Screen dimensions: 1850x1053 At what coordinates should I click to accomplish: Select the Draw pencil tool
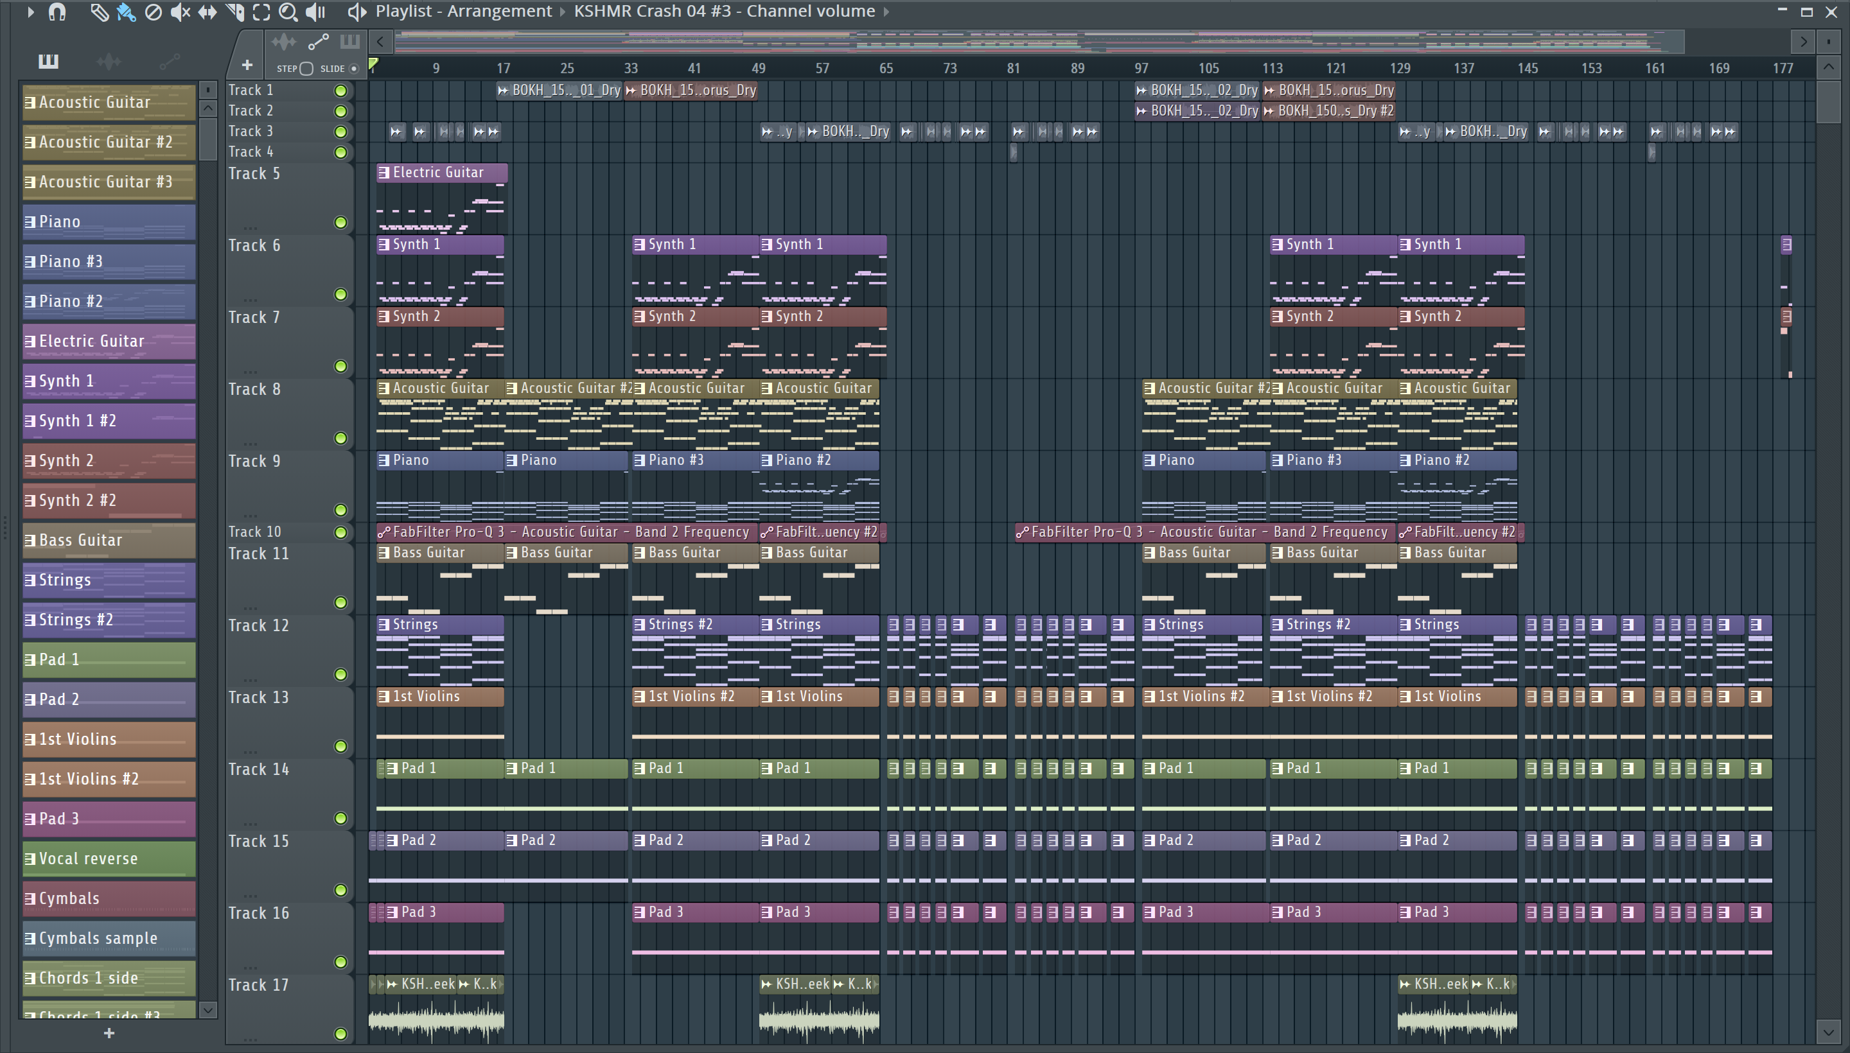coord(99,12)
